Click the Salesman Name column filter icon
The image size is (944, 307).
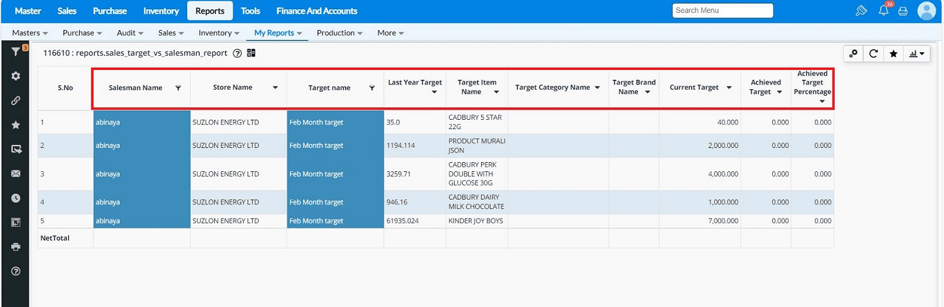(178, 88)
